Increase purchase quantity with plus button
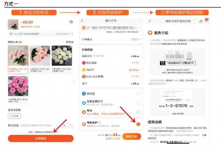221x145 pixels. [x=70, y=125]
